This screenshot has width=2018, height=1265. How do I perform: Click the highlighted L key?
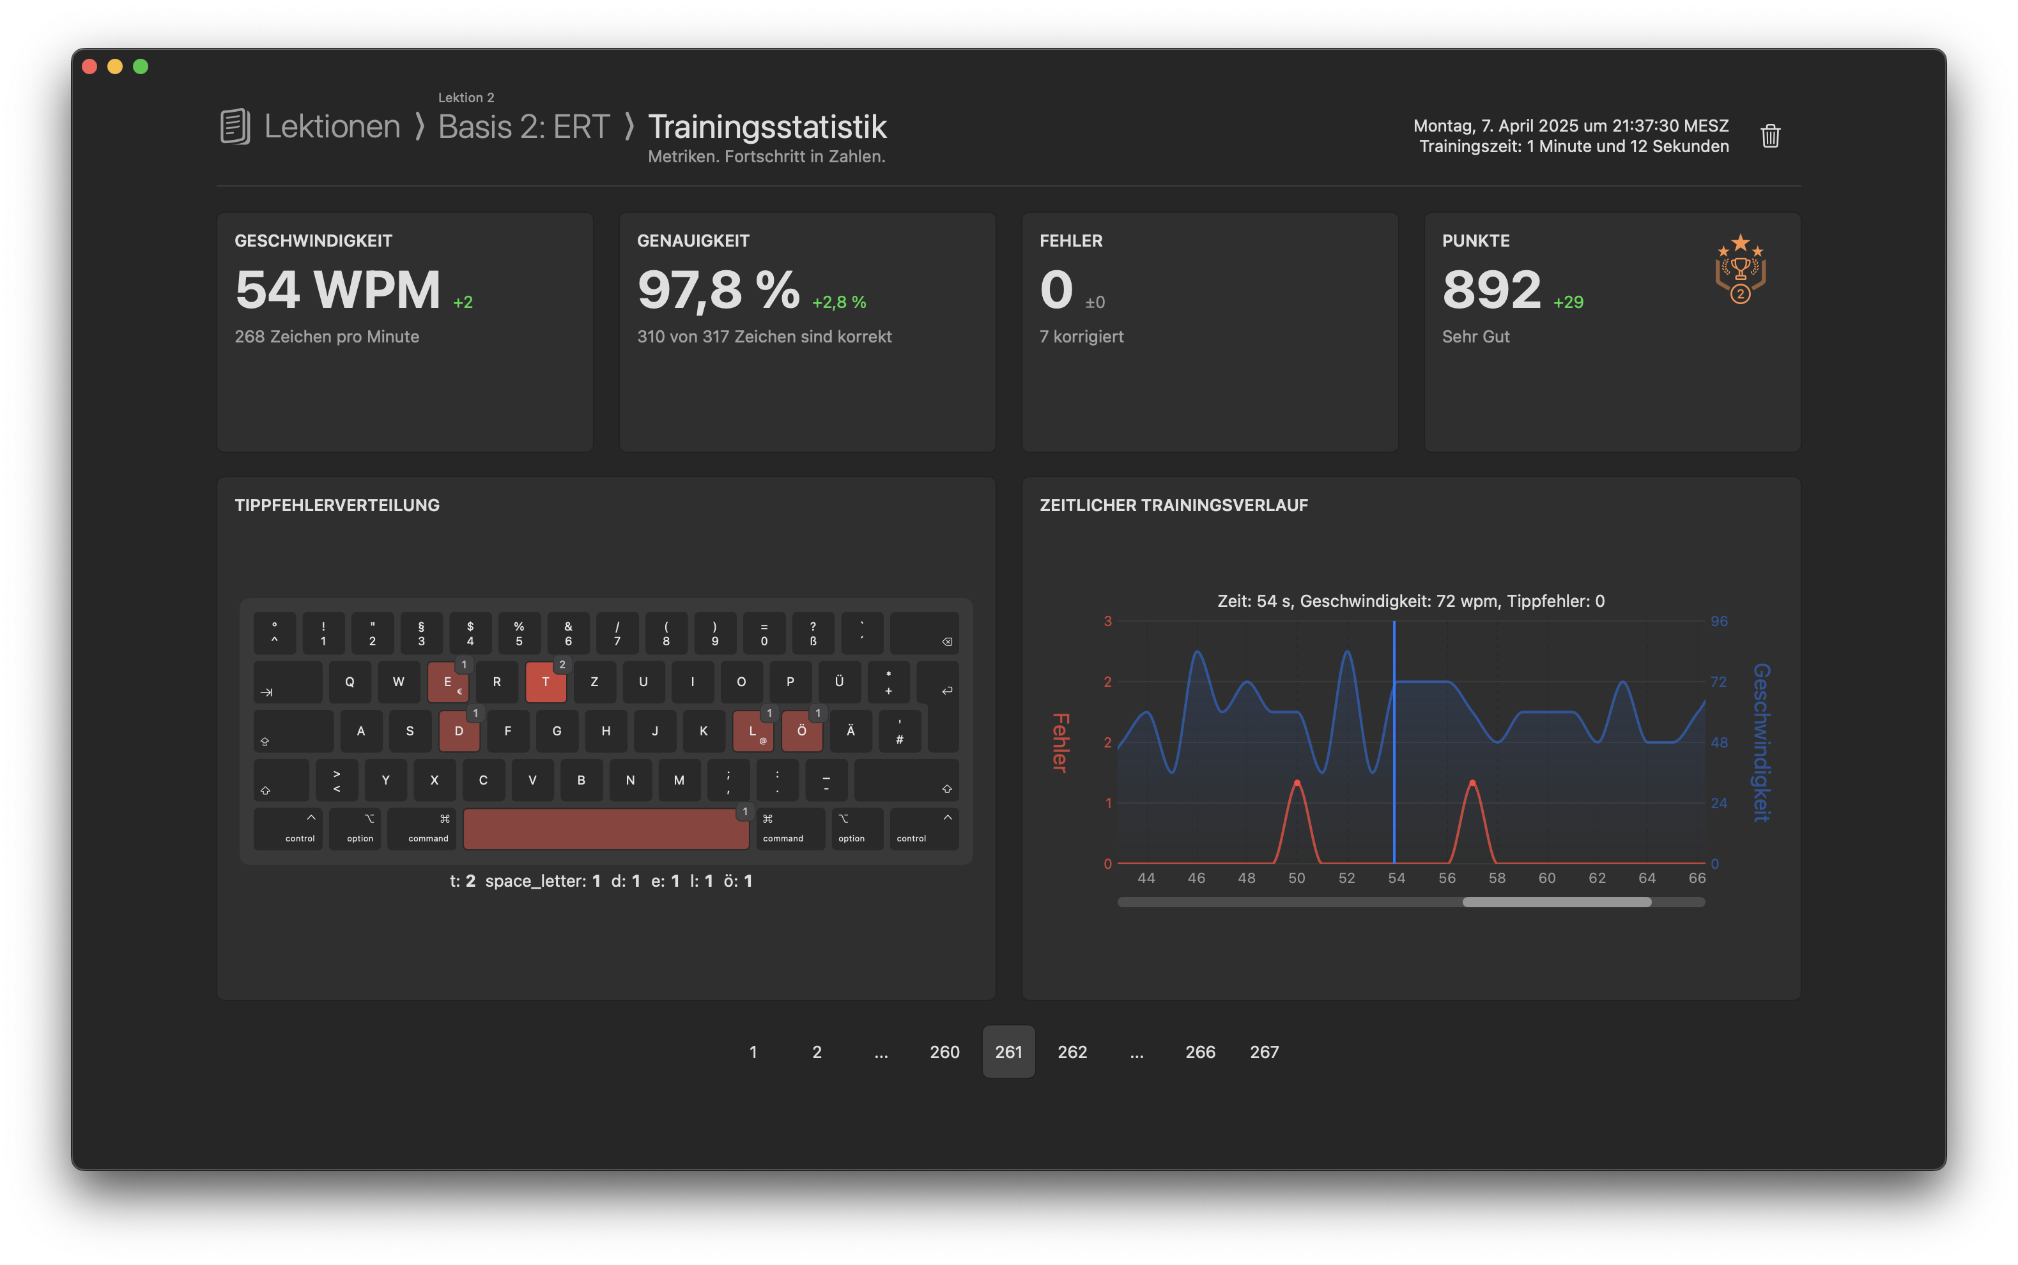(x=752, y=732)
